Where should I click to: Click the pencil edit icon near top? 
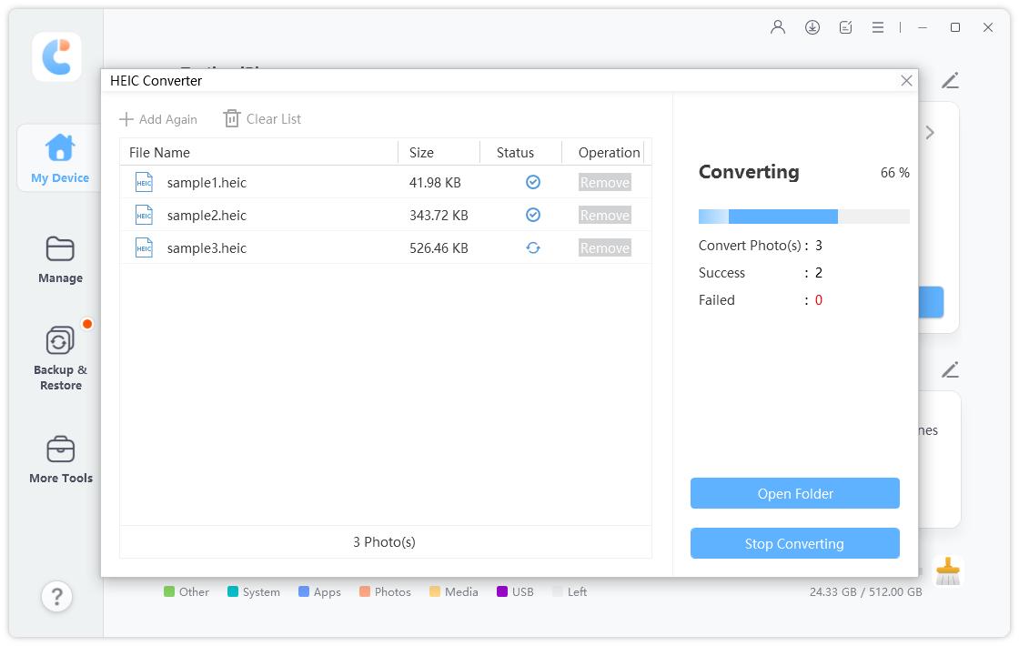point(950,81)
